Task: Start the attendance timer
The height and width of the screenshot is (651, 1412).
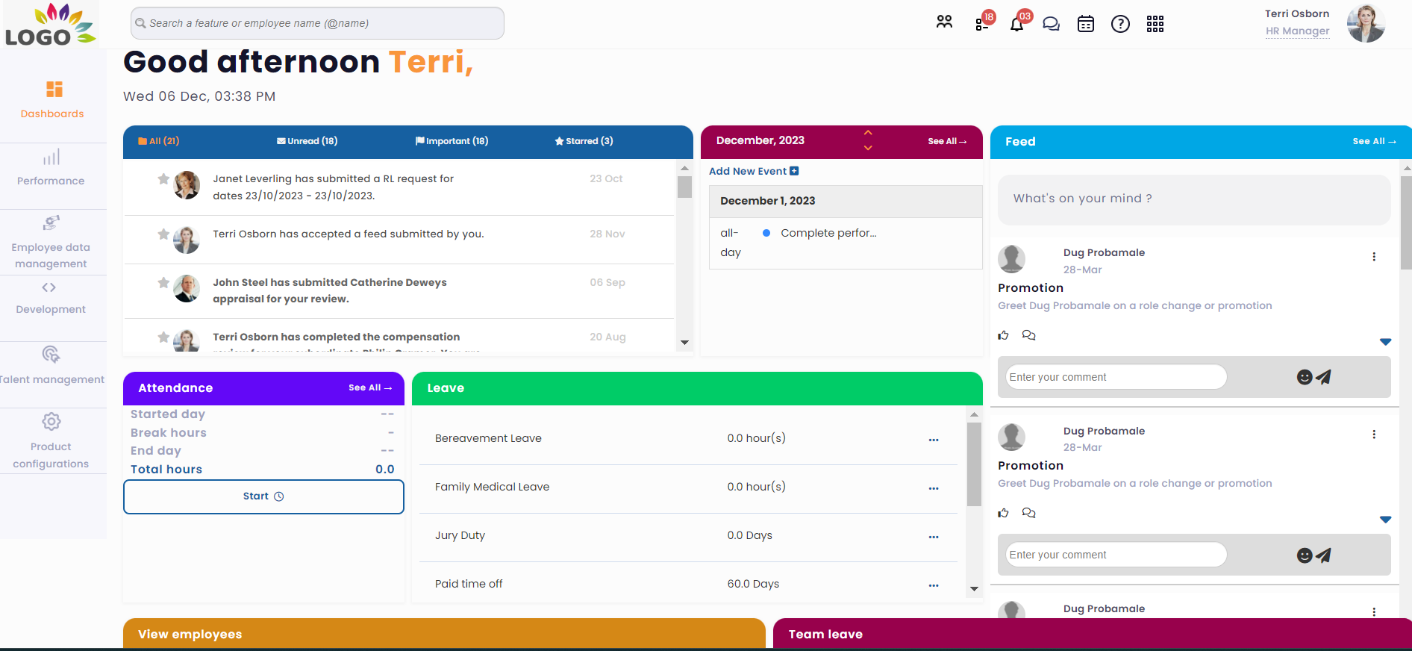Action: pos(263,496)
